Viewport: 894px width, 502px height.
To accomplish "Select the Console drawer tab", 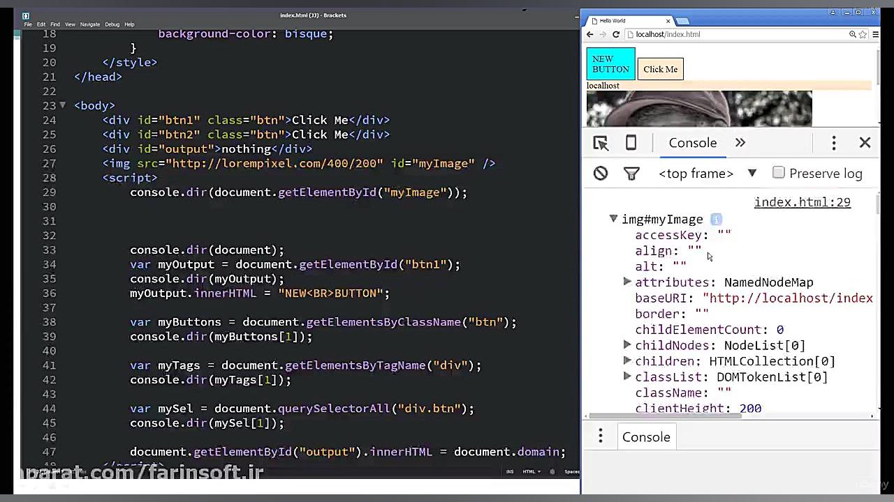I will [646, 437].
